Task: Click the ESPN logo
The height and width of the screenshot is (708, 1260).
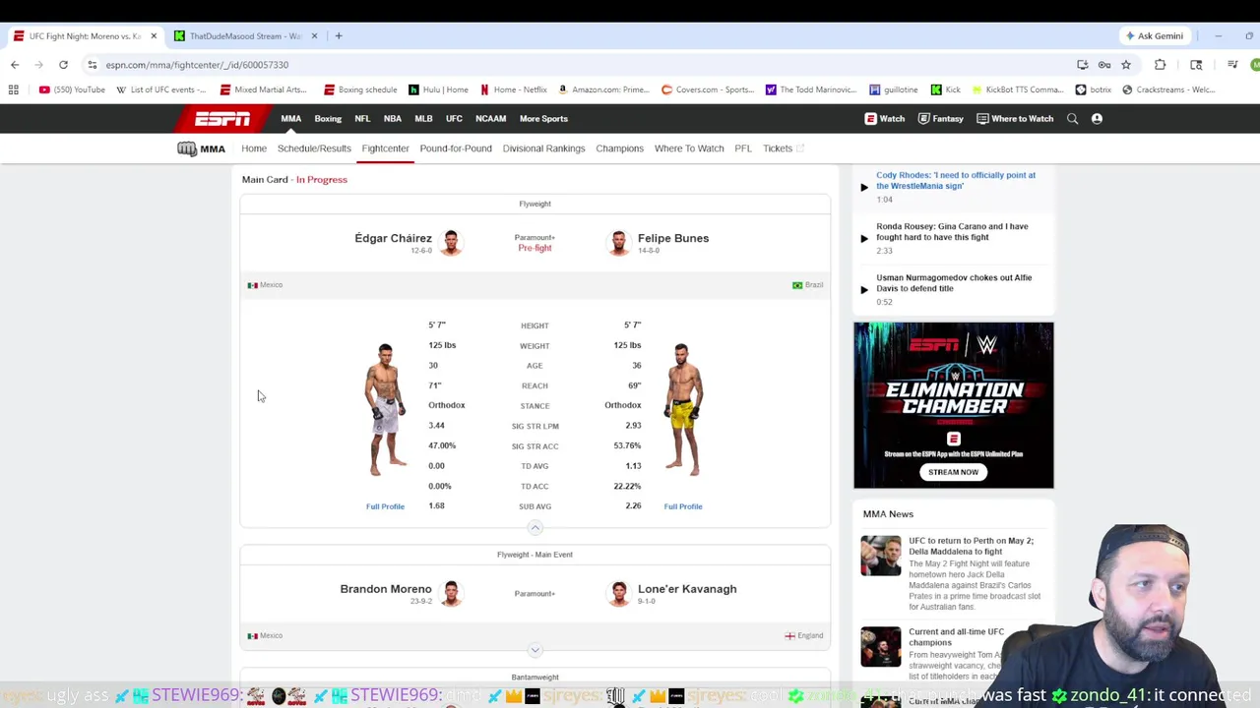Action: (x=221, y=119)
